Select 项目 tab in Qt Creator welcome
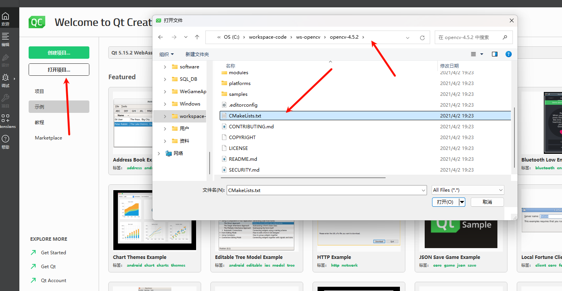 pyautogui.click(x=59, y=91)
